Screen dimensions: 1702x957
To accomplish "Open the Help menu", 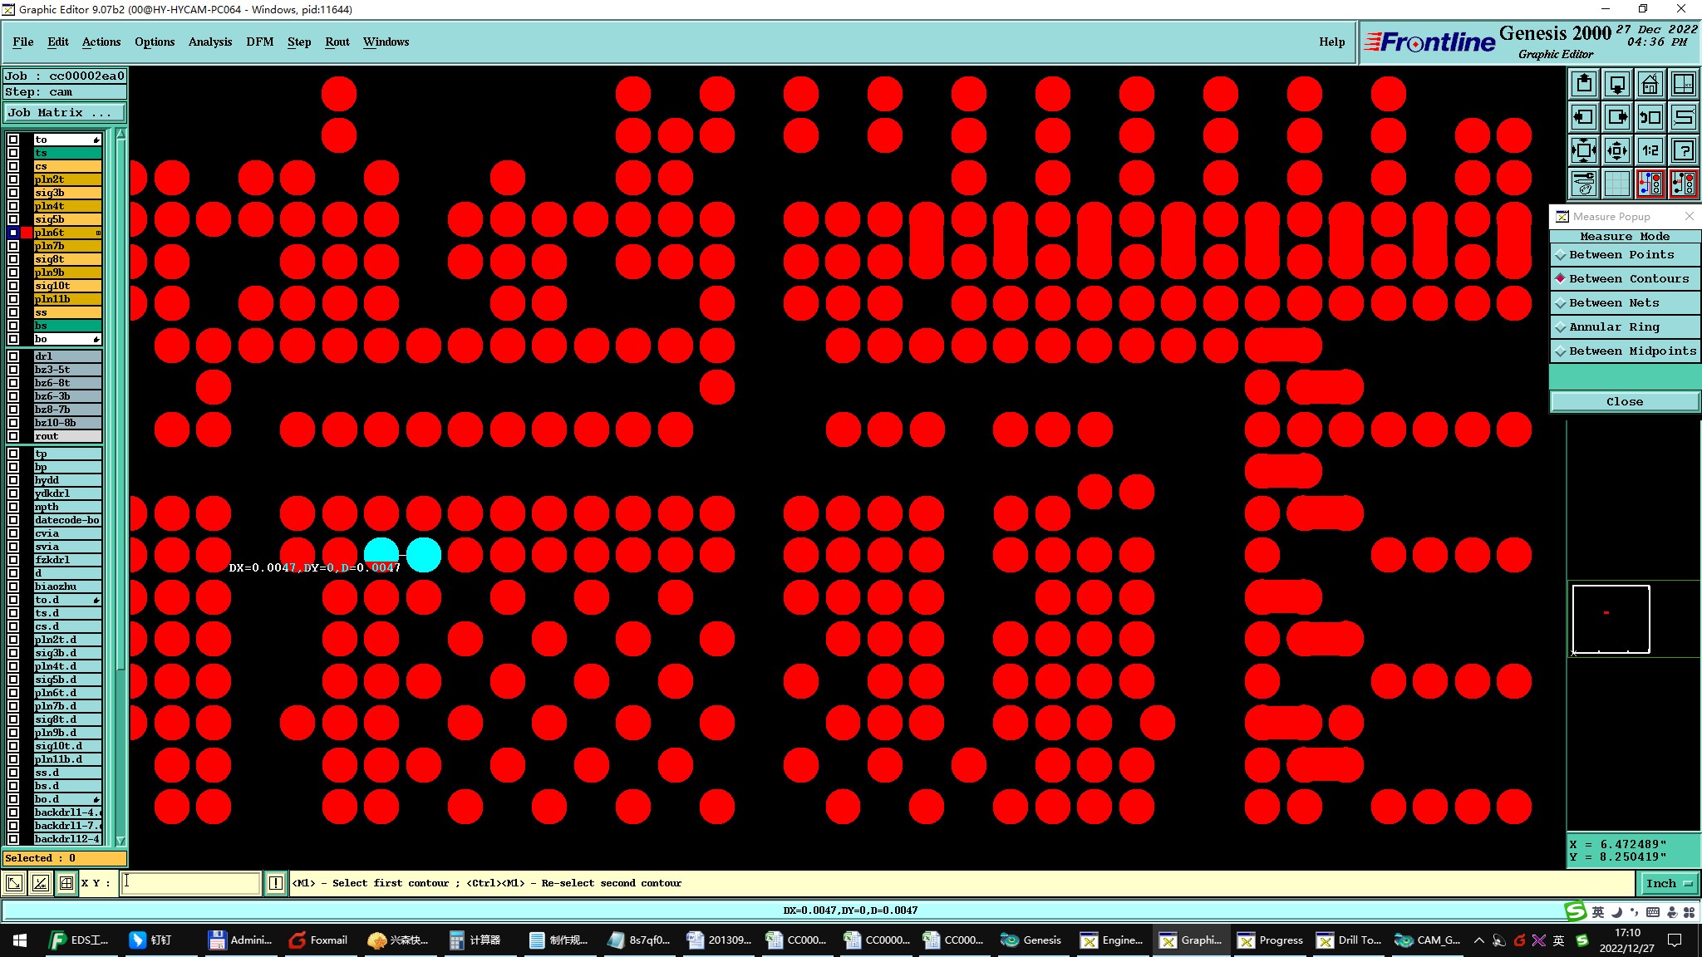I will pos(1331,42).
